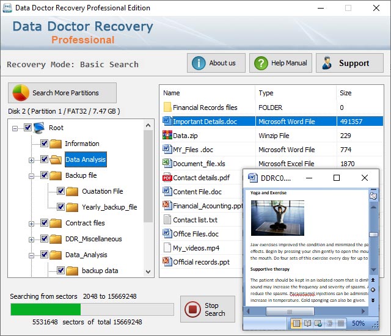The width and height of the screenshot is (391, 336).
Task: Click the Financial Records files folder icon
Action: click(x=167, y=107)
